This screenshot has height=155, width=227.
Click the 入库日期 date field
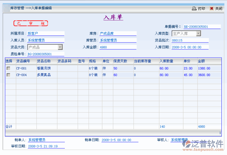point(190,47)
